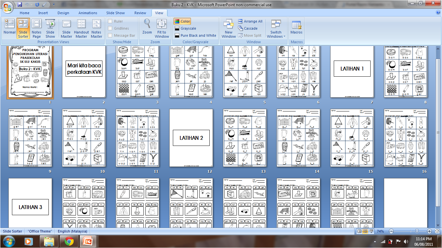Select the Color view mode
Viewport: 442px width, 248px height.
(x=183, y=21)
